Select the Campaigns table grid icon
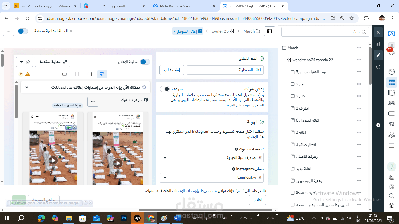 392,83
